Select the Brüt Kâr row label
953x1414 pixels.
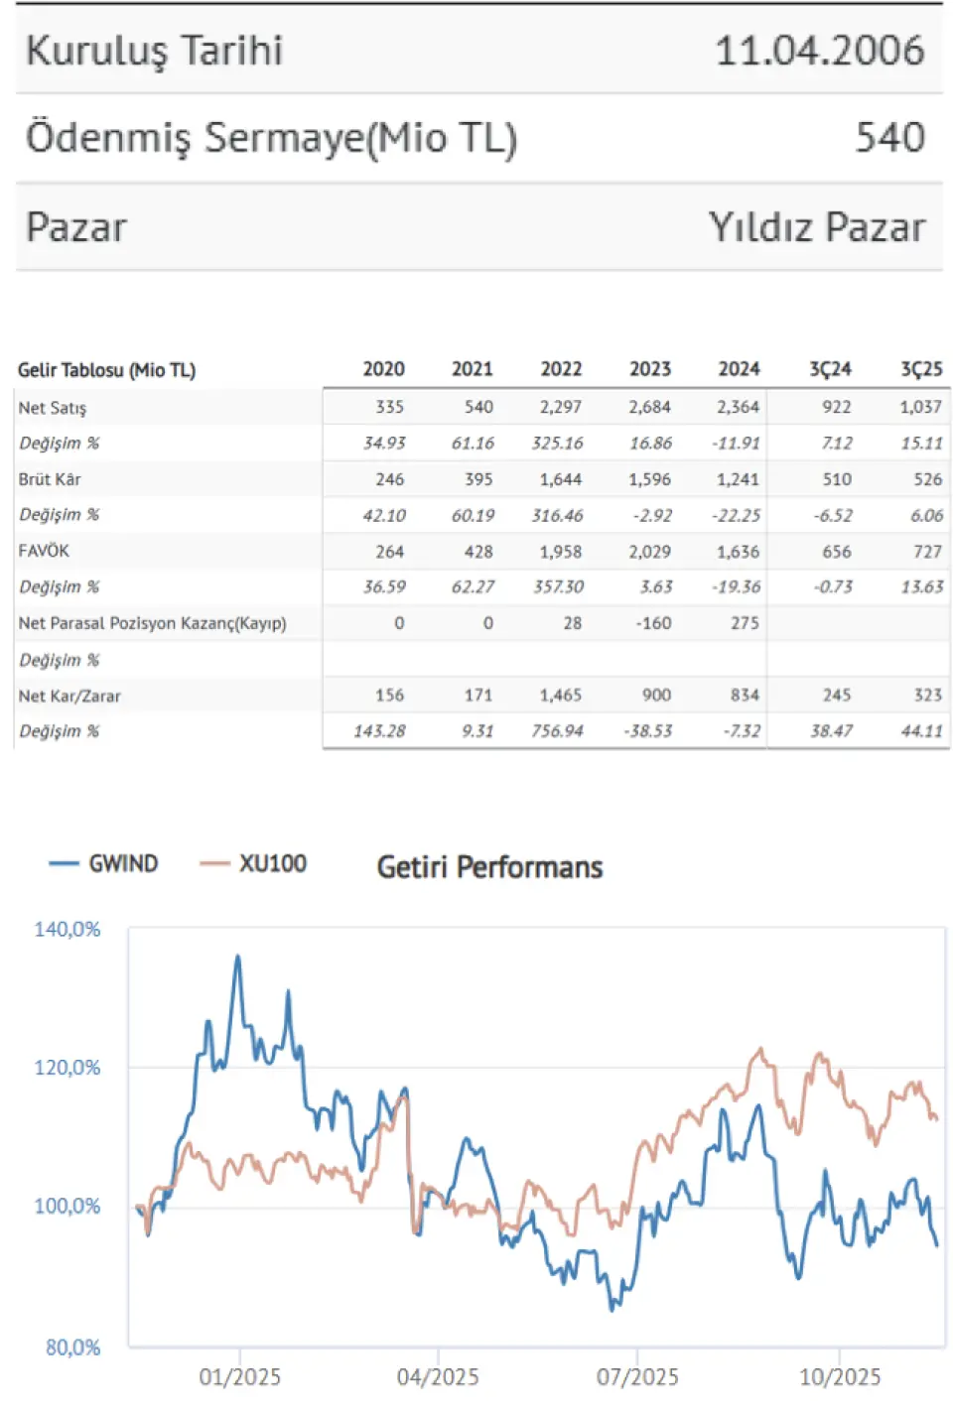click(x=50, y=479)
